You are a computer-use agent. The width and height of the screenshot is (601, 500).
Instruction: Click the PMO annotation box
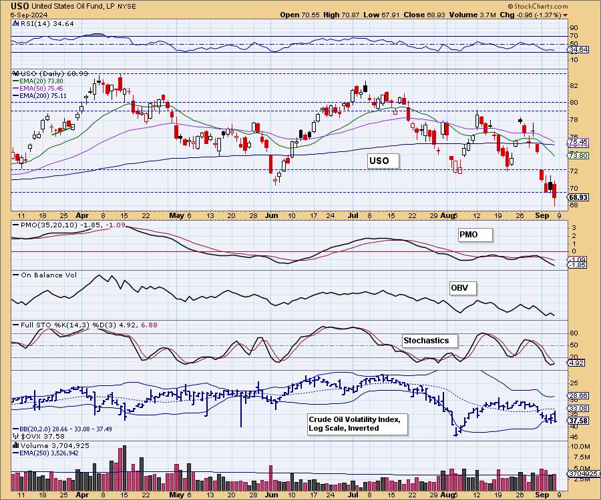475,235
